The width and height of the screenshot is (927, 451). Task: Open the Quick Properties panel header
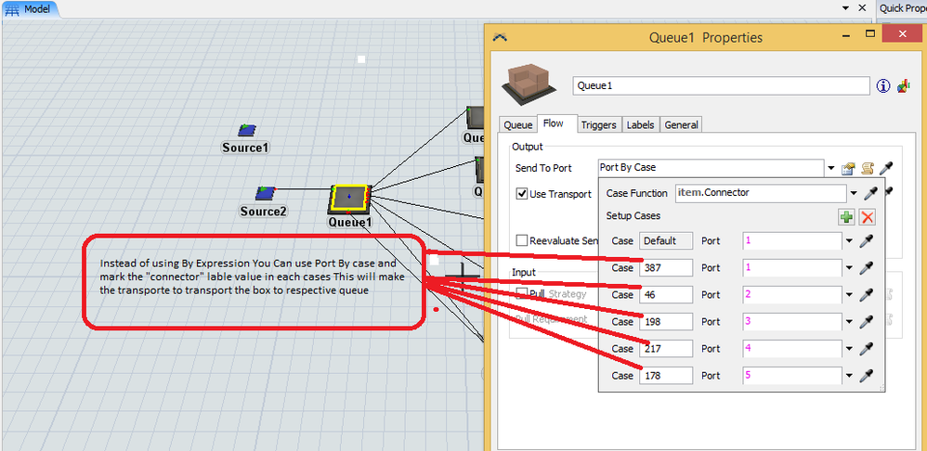pyautogui.click(x=901, y=8)
